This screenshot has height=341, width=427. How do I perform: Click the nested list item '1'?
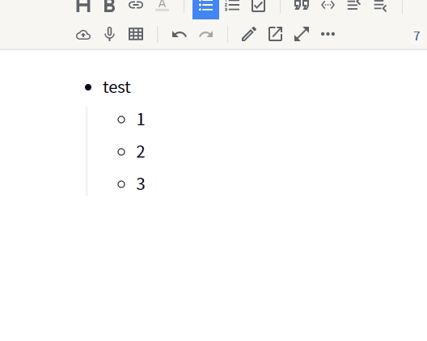(x=141, y=120)
